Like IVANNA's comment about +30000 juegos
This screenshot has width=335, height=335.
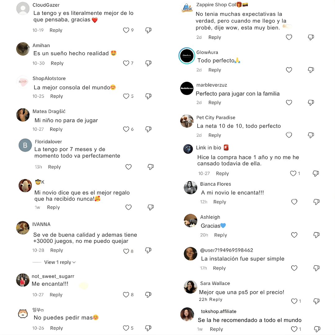click(126, 251)
